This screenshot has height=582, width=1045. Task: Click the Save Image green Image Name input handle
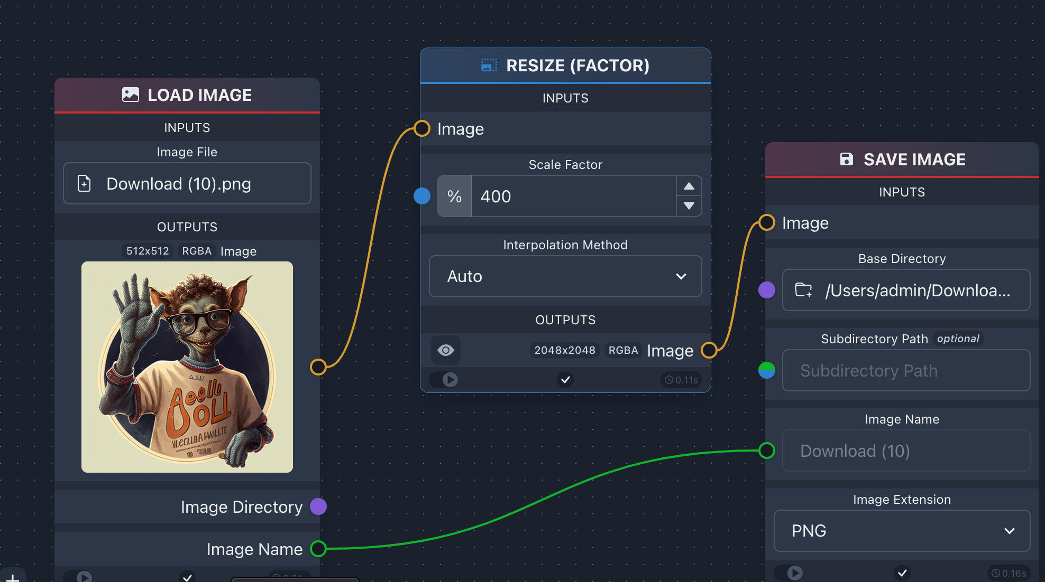767,450
